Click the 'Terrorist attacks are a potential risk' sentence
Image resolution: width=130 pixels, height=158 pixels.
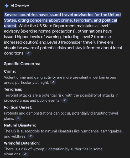coord(61,98)
